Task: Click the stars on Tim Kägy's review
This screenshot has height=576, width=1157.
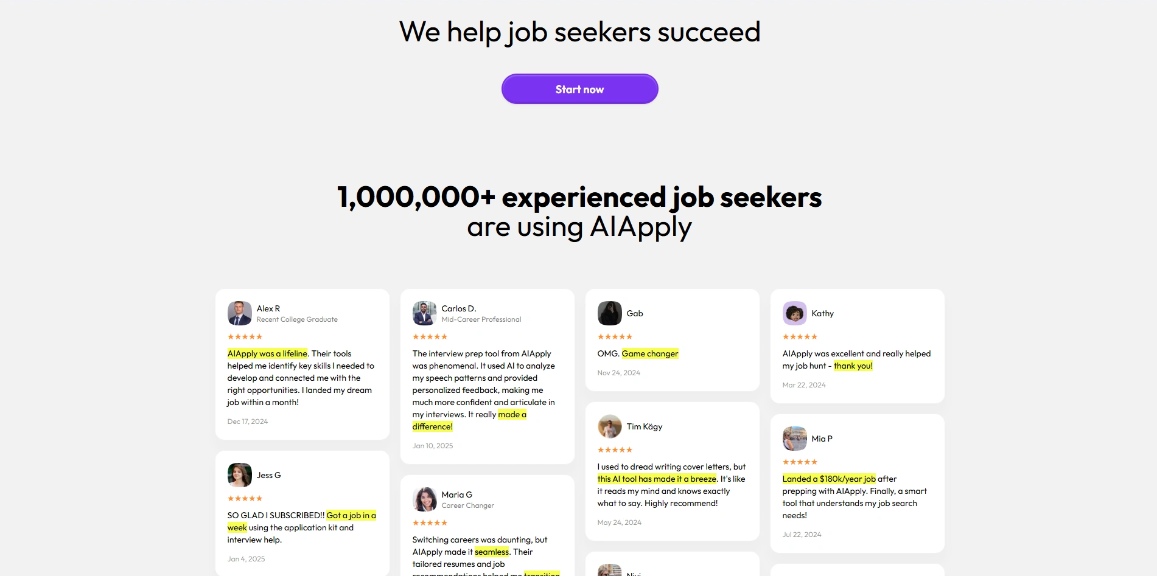Action: coord(615,449)
